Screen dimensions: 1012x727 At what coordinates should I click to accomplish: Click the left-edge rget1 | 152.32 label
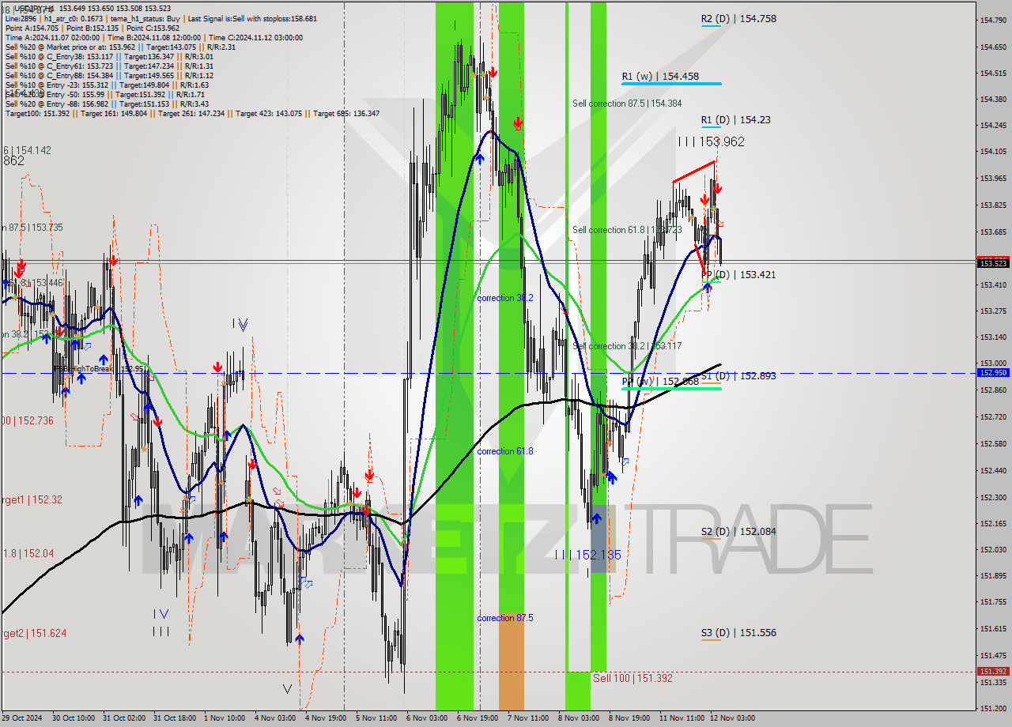point(31,500)
